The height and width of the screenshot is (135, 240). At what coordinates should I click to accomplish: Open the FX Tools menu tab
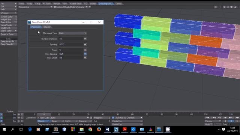click(x=46, y=4)
